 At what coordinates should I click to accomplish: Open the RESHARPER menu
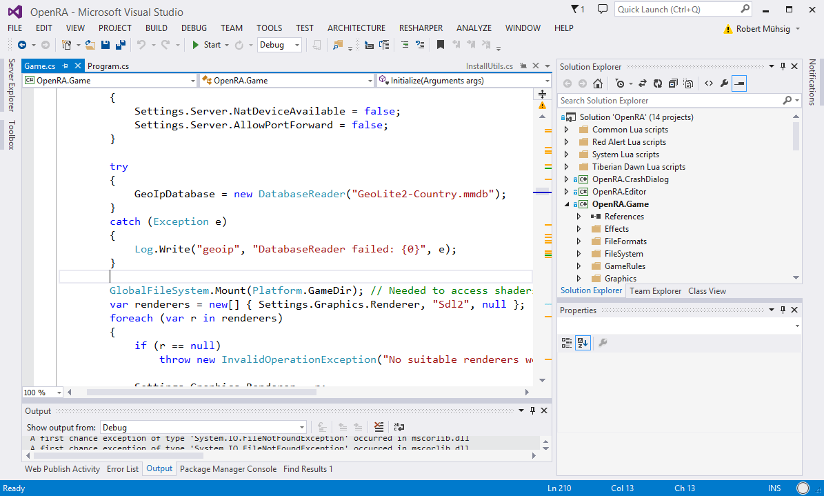click(x=421, y=28)
